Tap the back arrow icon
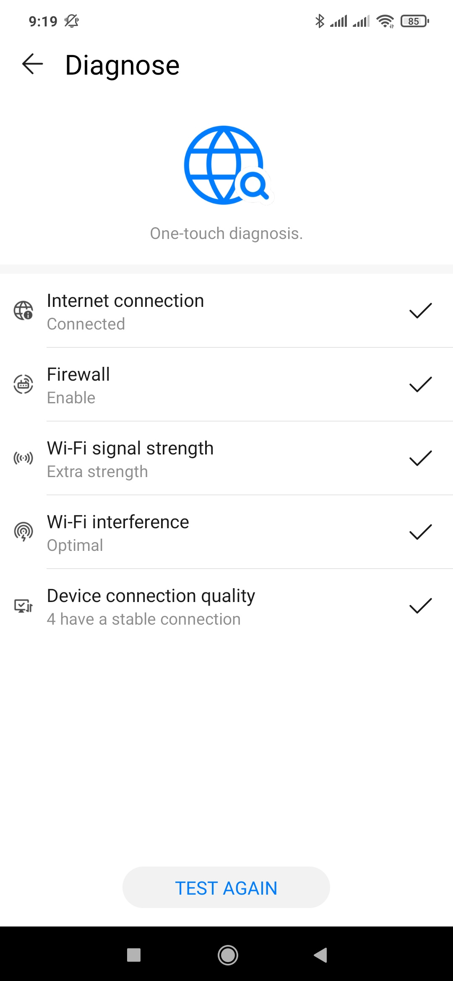This screenshot has width=453, height=981. click(33, 64)
